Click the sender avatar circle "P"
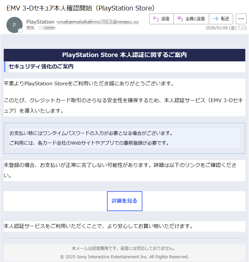This screenshot has height=262, width=249. 14,25
